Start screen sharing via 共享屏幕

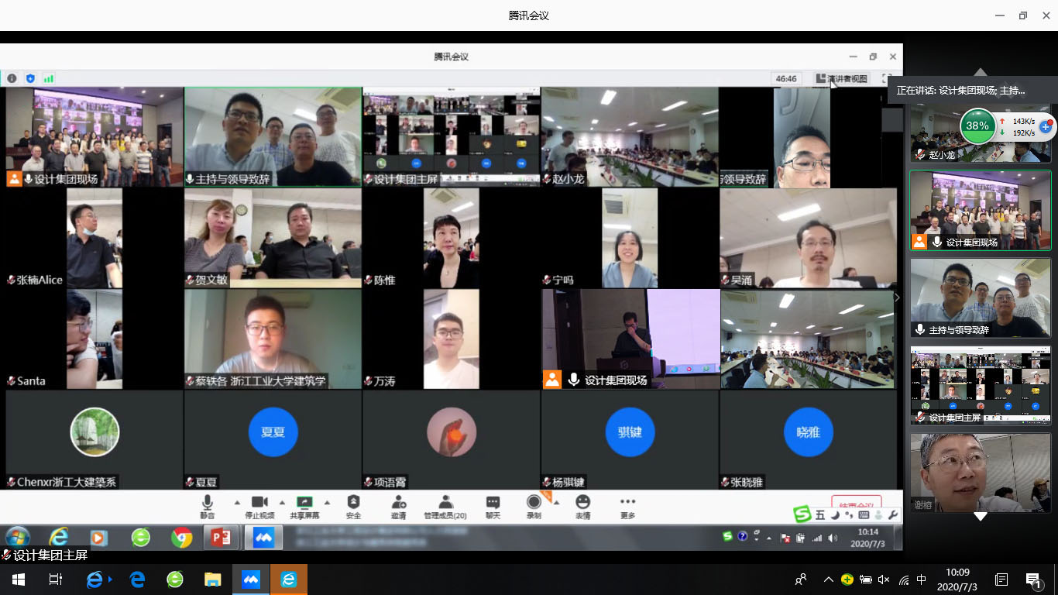point(304,504)
